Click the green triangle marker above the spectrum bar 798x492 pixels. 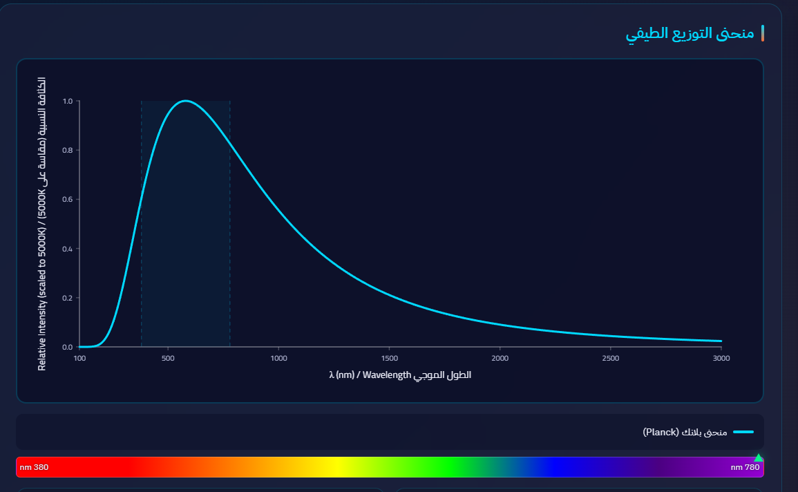pos(759,457)
